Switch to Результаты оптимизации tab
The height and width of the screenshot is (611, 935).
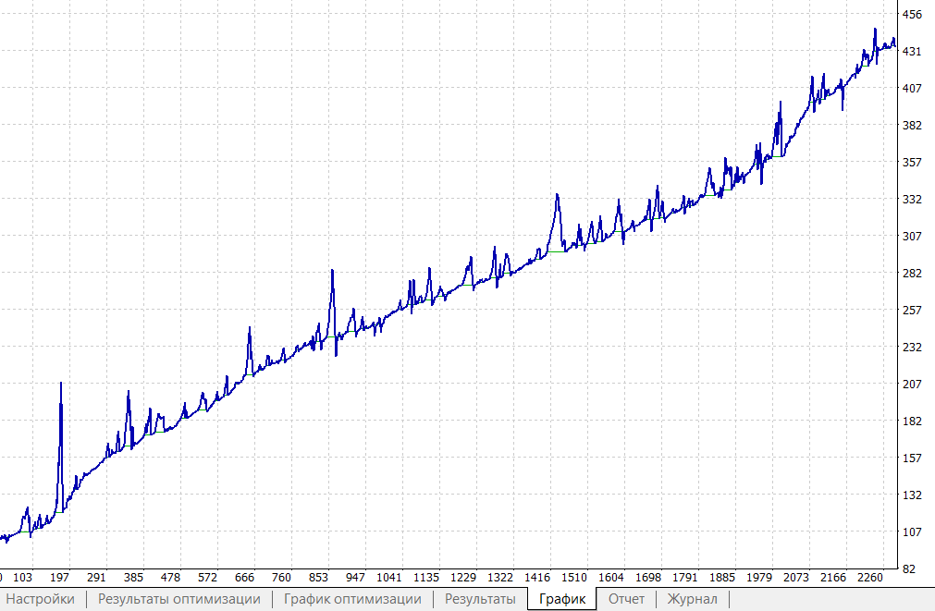[179, 599]
